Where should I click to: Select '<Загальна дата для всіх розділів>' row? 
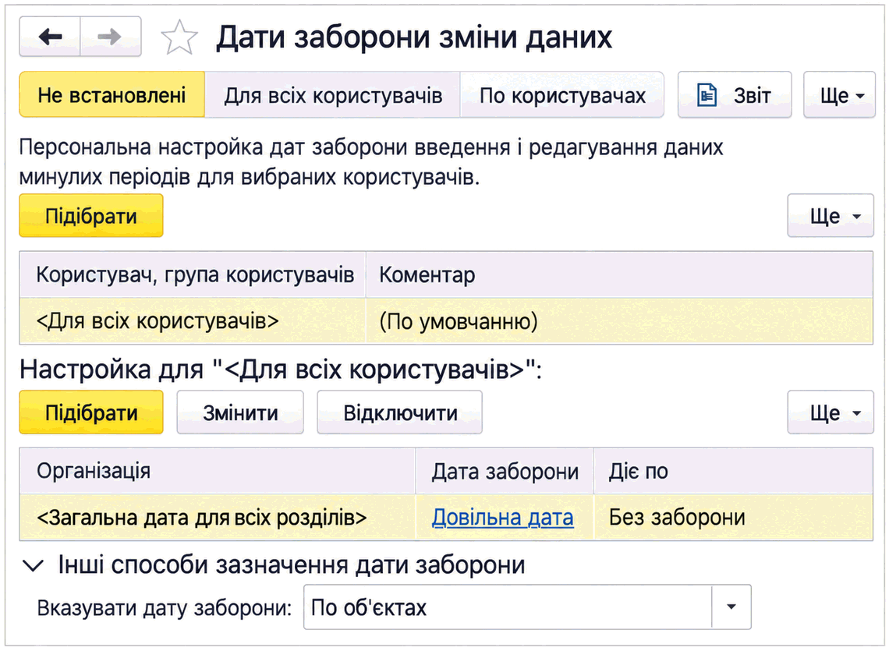[446, 517]
